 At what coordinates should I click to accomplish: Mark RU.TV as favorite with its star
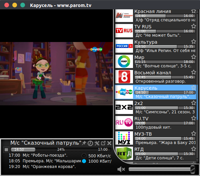click(x=193, y=118)
